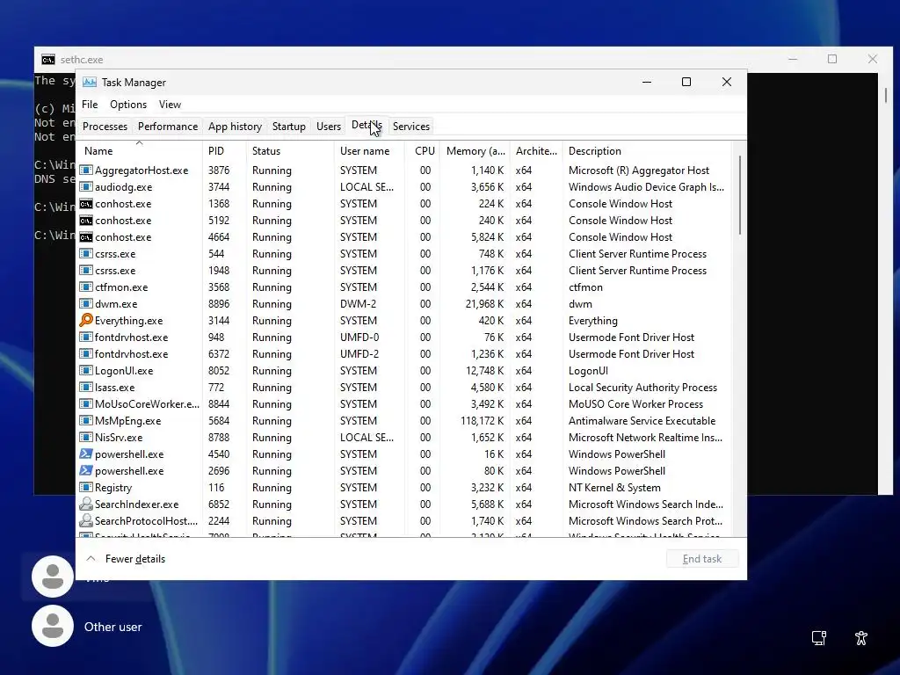Select the 'Other user' label
The height and width of the screenshot is (675, 900).
pos(113,627)
